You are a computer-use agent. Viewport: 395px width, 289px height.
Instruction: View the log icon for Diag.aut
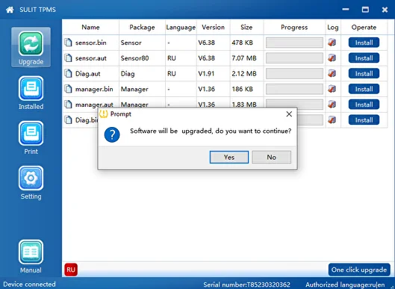pos(332,74)
